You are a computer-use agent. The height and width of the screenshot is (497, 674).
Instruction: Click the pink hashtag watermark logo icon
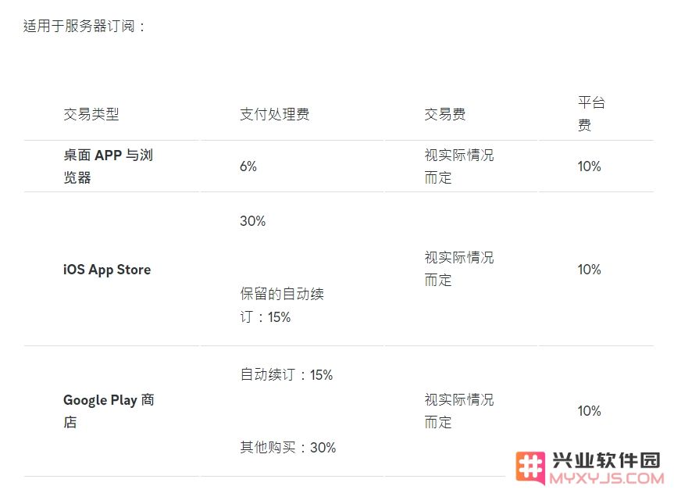pyautogui.click(x=530, y=467)
